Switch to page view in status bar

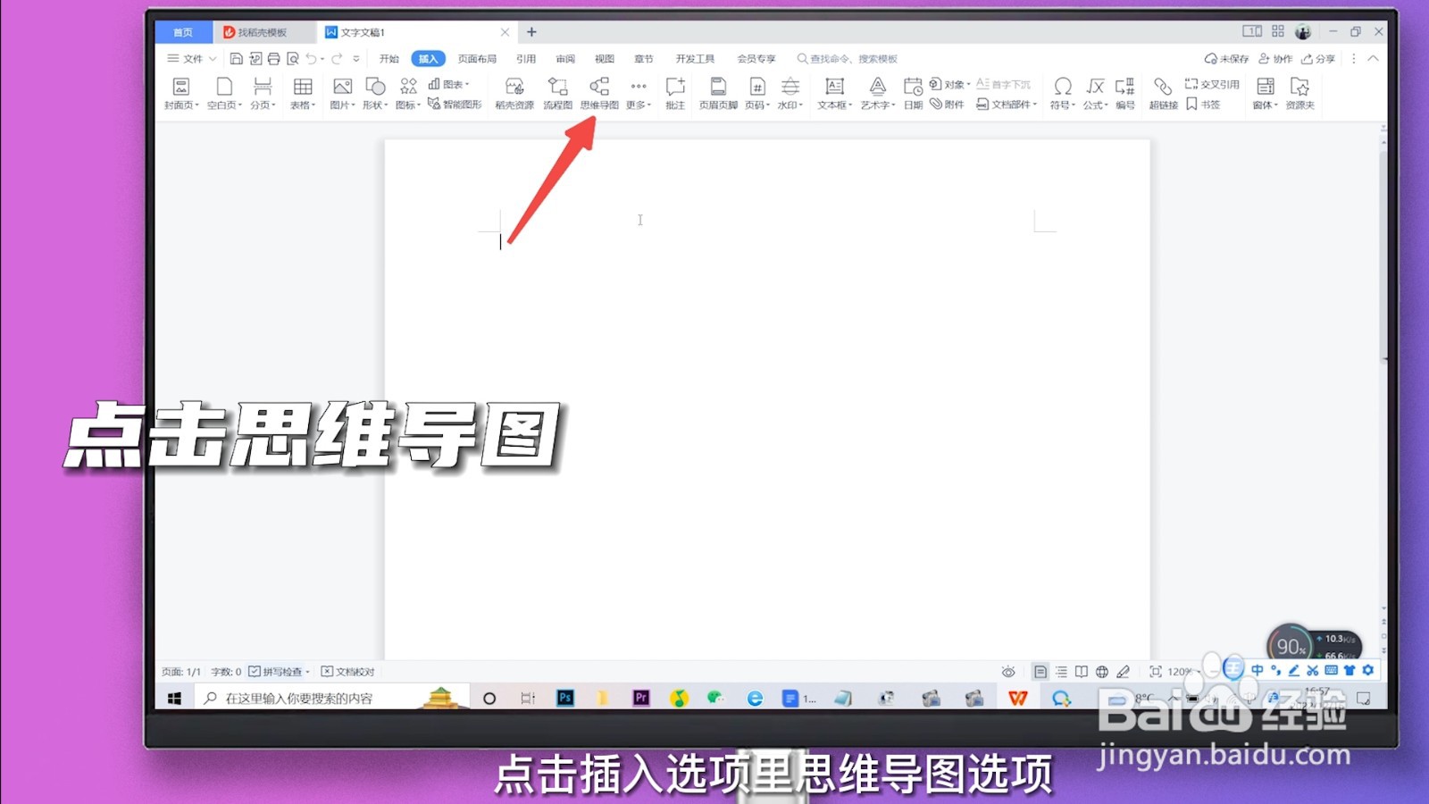point(1040,672)
